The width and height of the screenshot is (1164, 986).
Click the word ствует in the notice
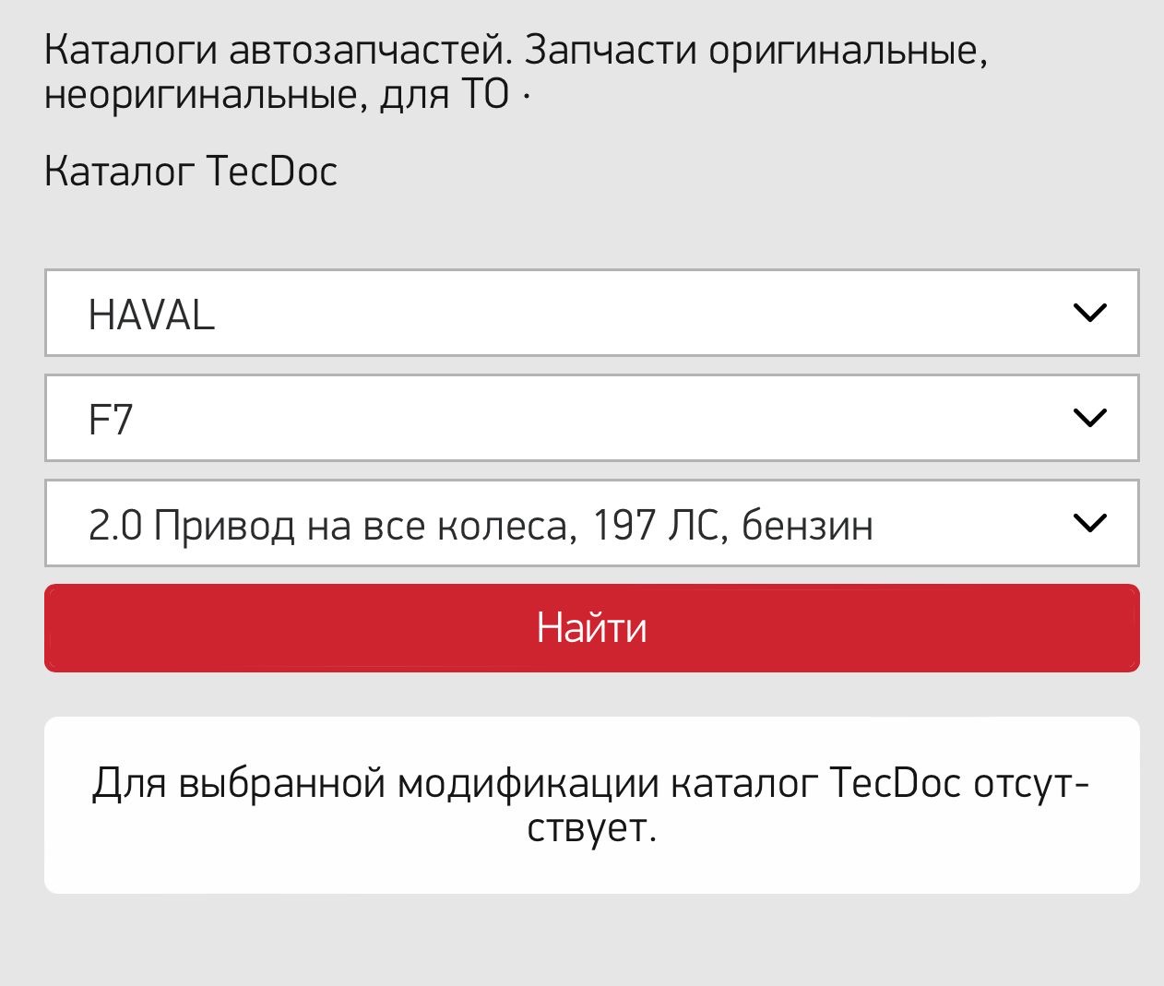coord(591,827)
